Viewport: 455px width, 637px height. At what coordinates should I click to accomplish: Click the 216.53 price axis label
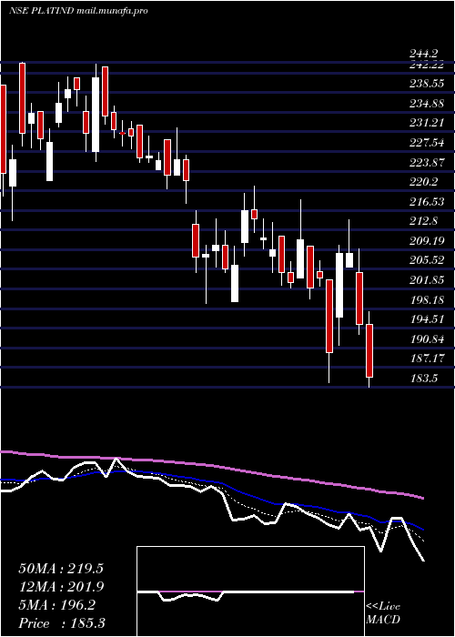(426, 201)
